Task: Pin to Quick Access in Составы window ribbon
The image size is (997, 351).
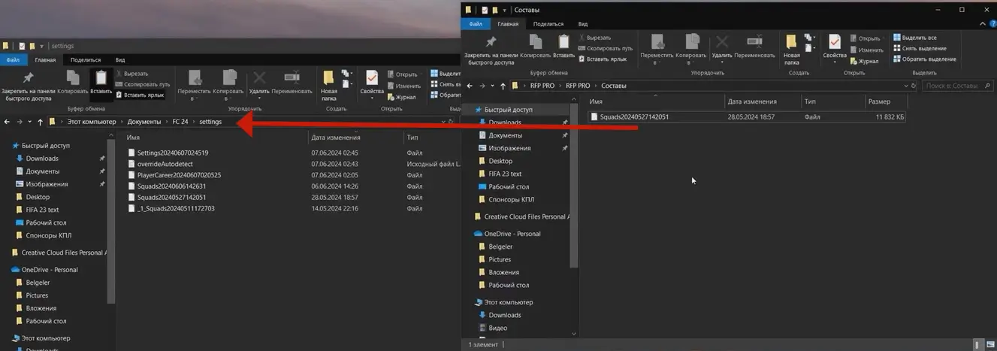Action: (x=491, y=50)
